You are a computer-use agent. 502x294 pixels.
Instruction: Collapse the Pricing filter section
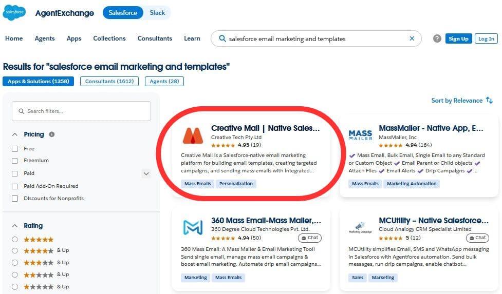(15, 134)
